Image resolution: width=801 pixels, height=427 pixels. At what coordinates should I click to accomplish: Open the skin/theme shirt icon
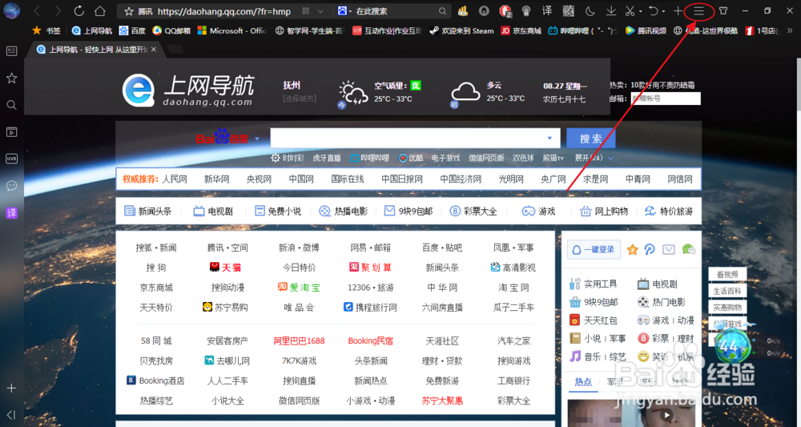(723, 10)
